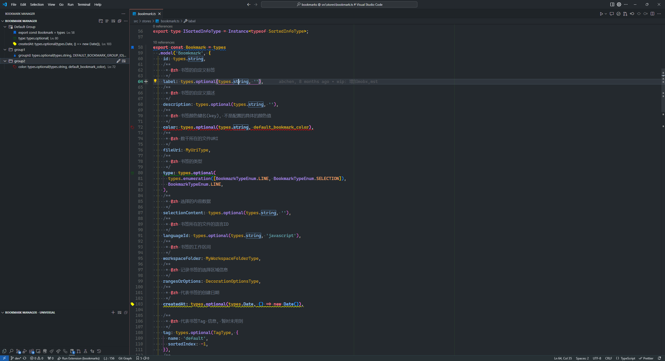Open the File menu

click(14, 4)
